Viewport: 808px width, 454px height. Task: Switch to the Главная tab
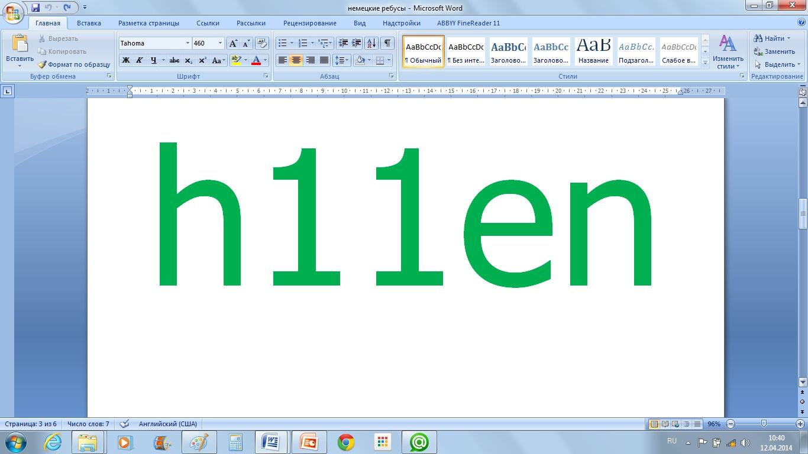click(47, 23)
